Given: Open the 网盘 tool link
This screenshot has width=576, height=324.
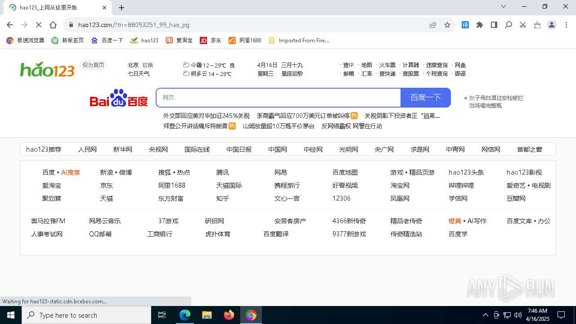Looking at the screenshot, I should (460, 65).
